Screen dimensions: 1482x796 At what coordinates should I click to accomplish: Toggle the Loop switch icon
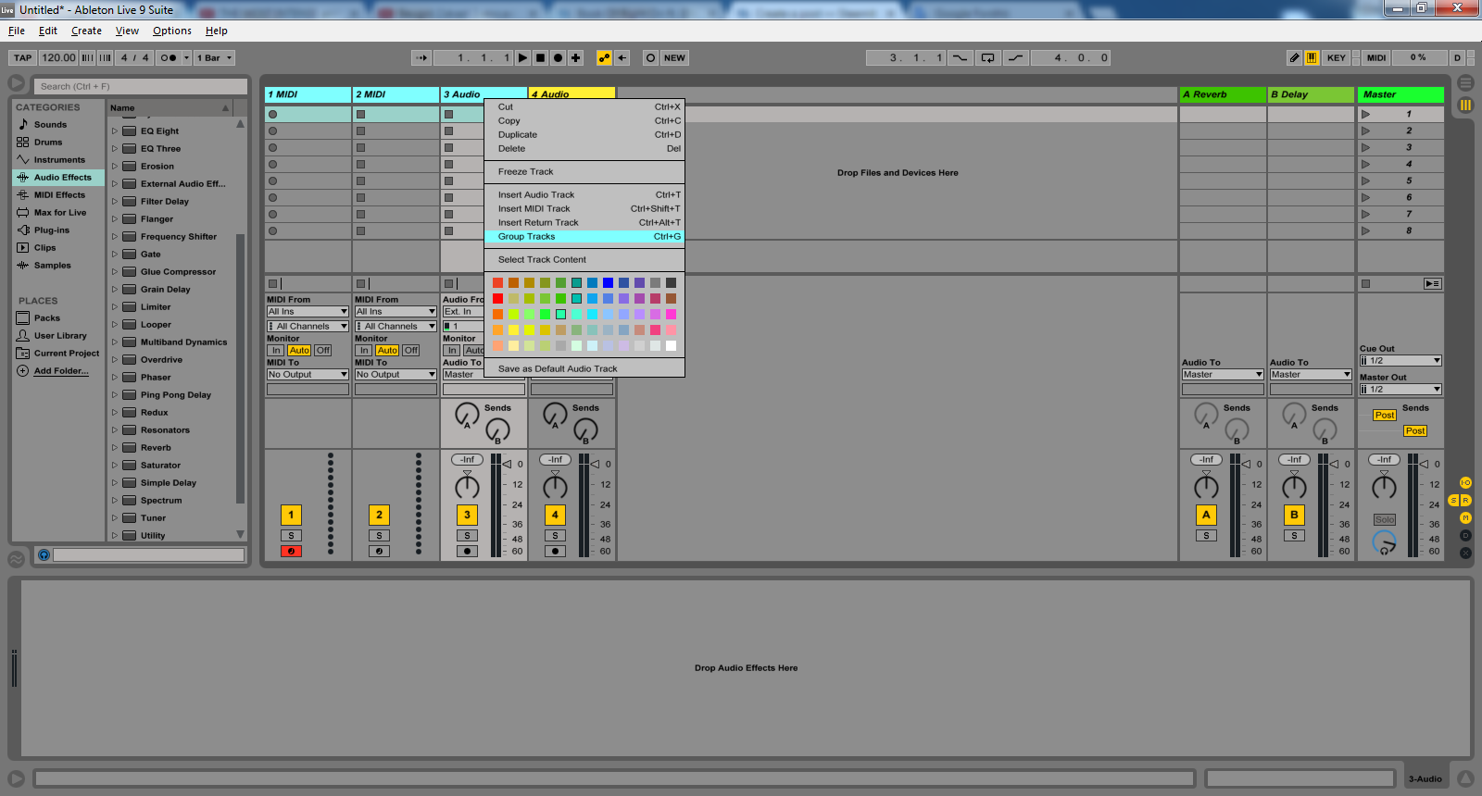click(x=988, y=57)
